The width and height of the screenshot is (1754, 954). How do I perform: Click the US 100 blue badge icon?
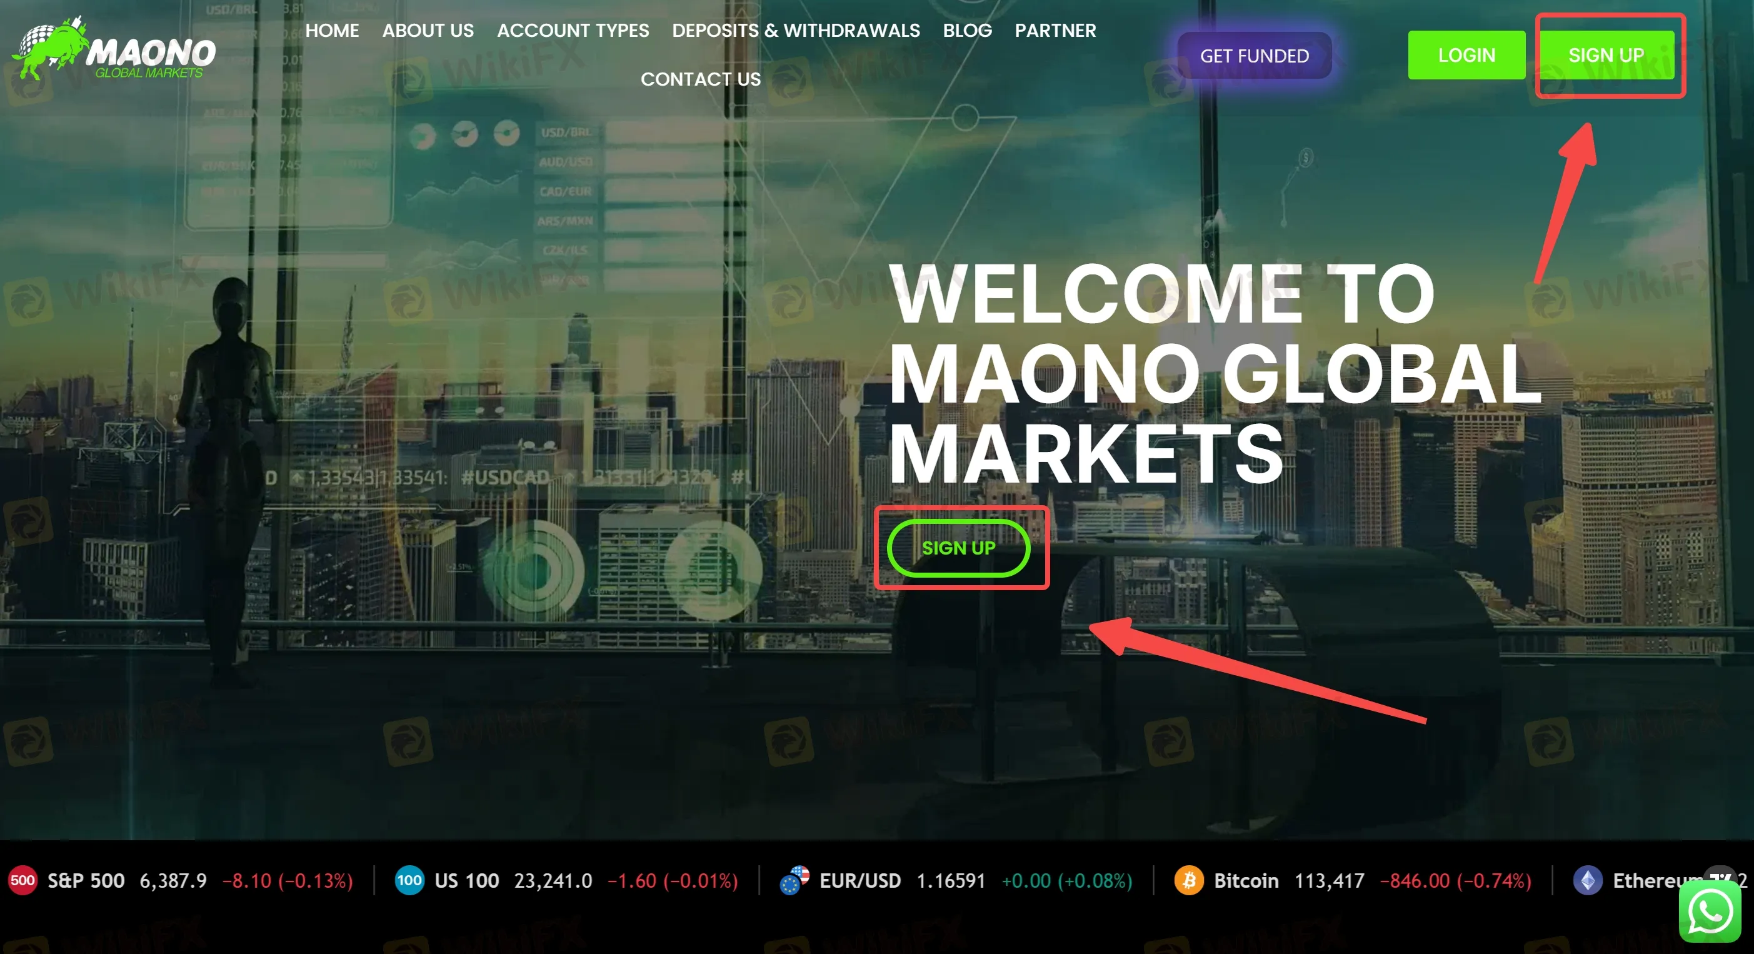pyautogui.click(x=409, y=880)
